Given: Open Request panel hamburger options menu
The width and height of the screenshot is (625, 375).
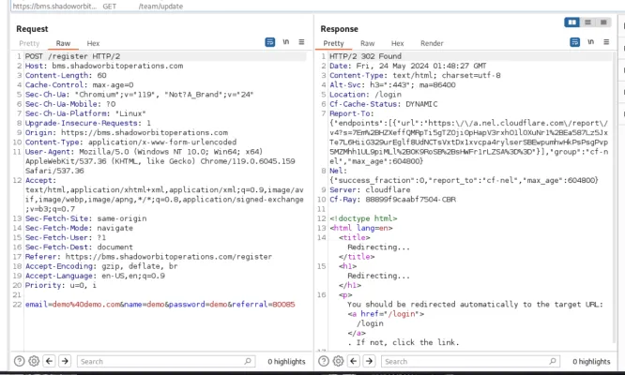Looking at the screenshot, I should (299, 43).
